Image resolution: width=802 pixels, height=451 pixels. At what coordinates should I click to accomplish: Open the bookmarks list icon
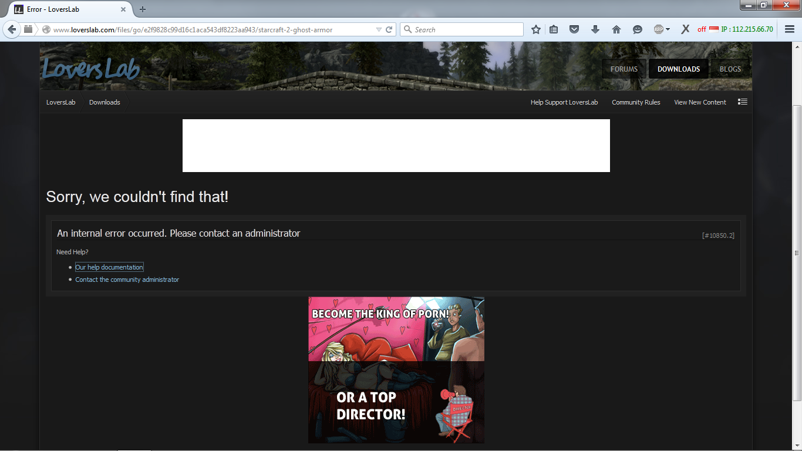coord(554,29)
